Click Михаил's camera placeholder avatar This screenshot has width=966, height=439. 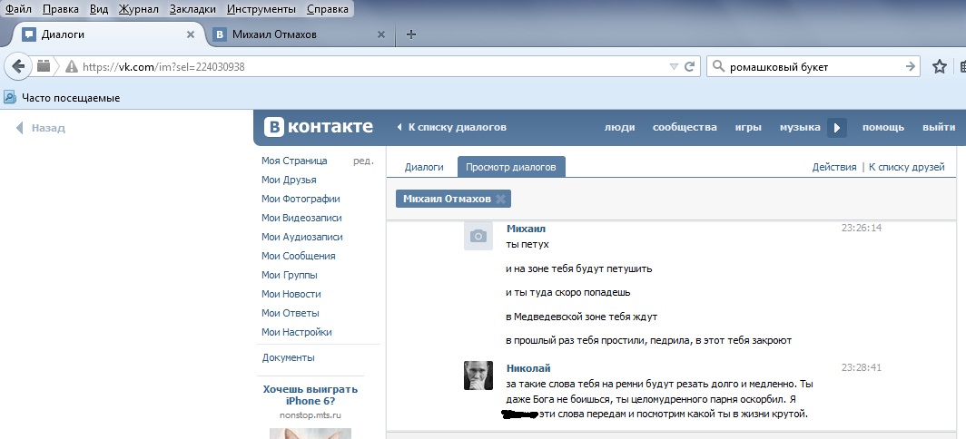[x=478, y=236]
